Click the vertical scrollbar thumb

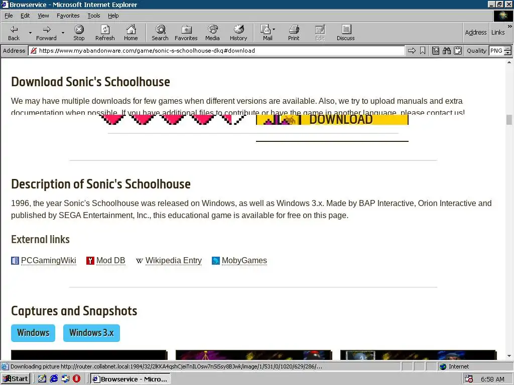[x=509, y=119]
